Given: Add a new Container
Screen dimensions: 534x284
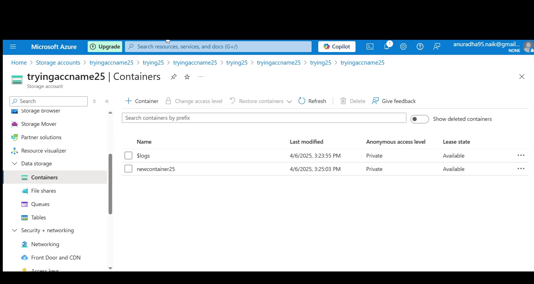Looking at the screenshot, I should point(142,101).
